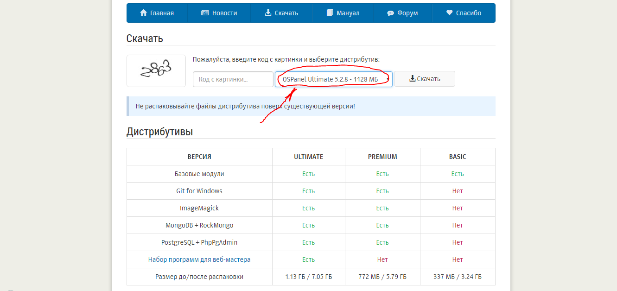Click the download icon inside the gray Скачать button

[x=412, y=79]
